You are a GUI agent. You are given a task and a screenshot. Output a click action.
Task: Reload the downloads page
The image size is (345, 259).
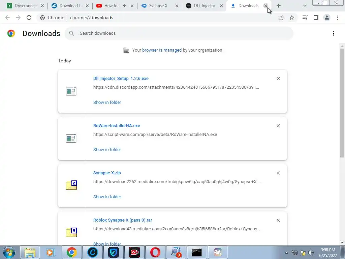29,18
